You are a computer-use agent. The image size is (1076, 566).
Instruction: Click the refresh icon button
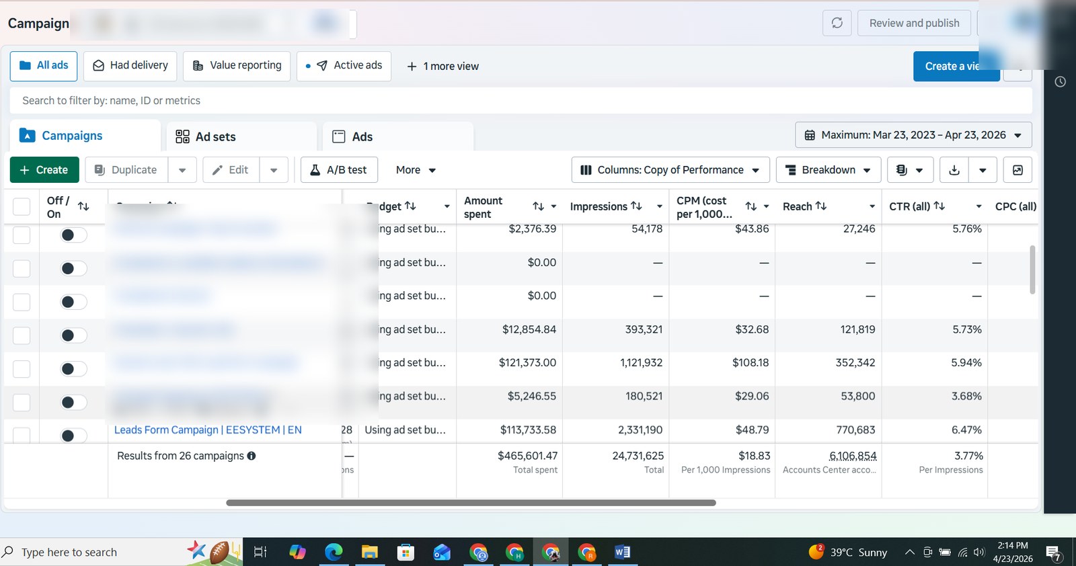coord(837,23)
